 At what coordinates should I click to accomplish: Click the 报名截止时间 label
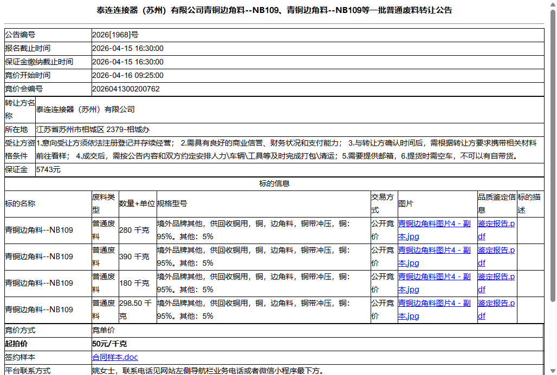(x=27, y=48)
